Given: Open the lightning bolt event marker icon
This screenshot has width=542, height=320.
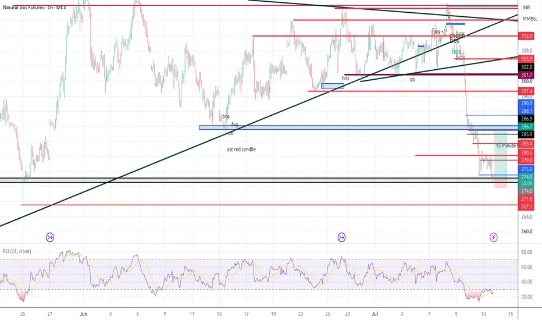Looking at the screenshot, I should [x=494, y=237].
